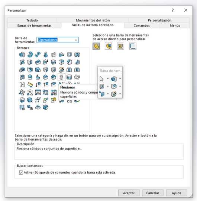The image size is (197, 201).
Task: Confirm with the Aceptar button
Action: tap(129, 193)
